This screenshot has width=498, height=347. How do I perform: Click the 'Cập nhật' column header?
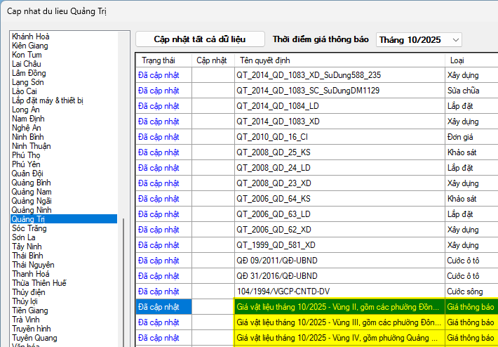point(212,60)
